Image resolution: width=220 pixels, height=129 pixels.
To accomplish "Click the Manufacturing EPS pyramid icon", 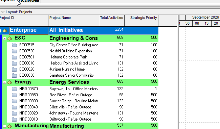I will [x=10, y=126].
